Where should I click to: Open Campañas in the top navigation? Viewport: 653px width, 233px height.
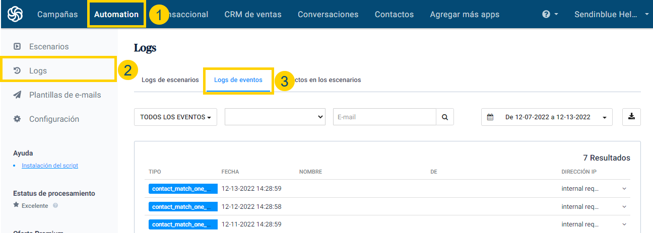(x=57, y=14)
